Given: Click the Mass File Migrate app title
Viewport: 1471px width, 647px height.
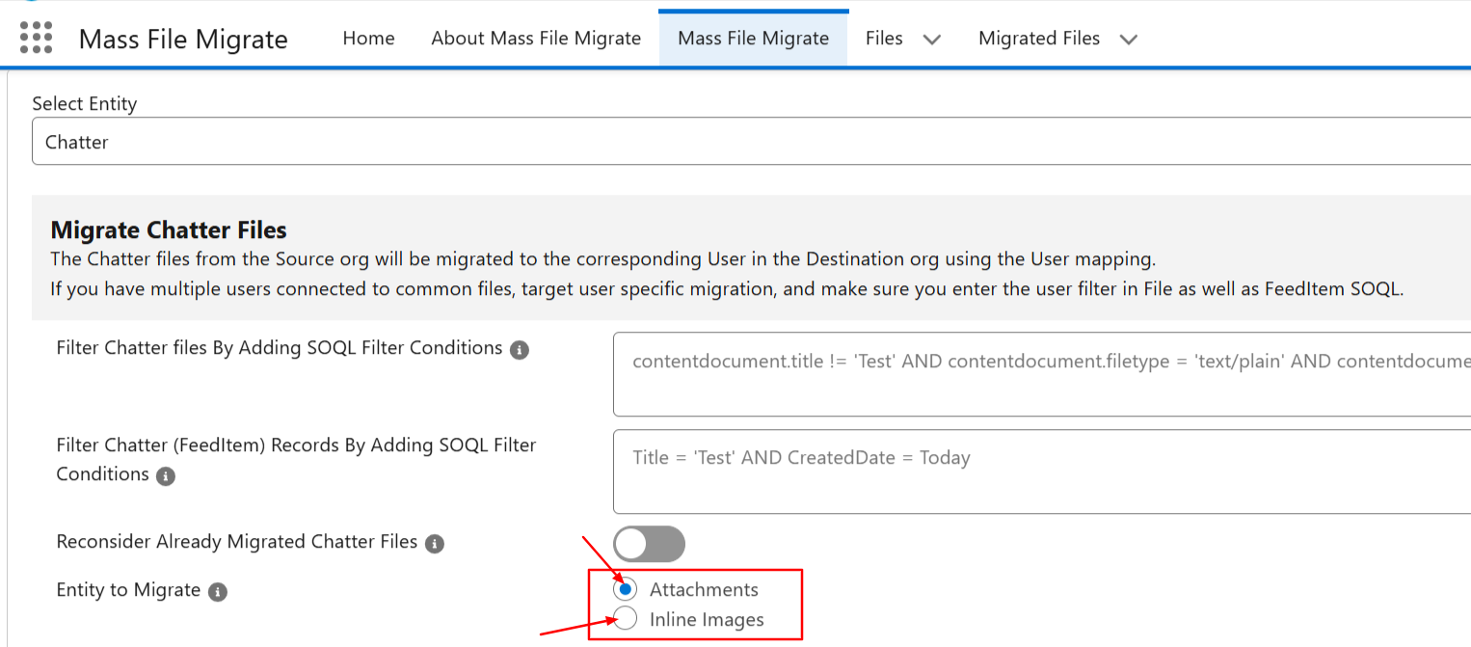Looking at the screenshot, I should tap(183, 40).
